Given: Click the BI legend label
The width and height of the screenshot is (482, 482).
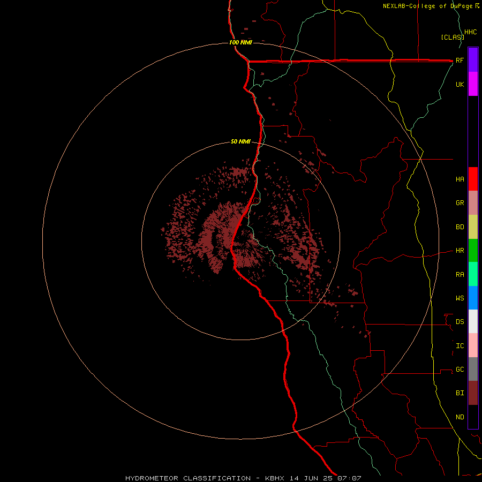Looking at the screenshot, I should [x=460, y=393].
